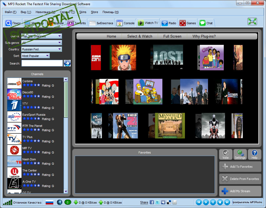Switch to the Torrents tab
This screenshot has width=266, height=208.
point(77,23)
